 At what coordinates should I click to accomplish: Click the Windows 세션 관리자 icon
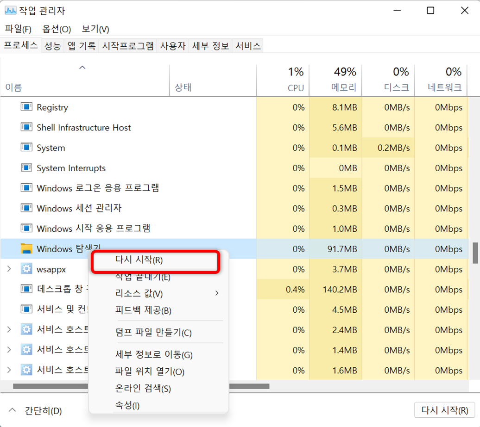(x=26, y=208)
